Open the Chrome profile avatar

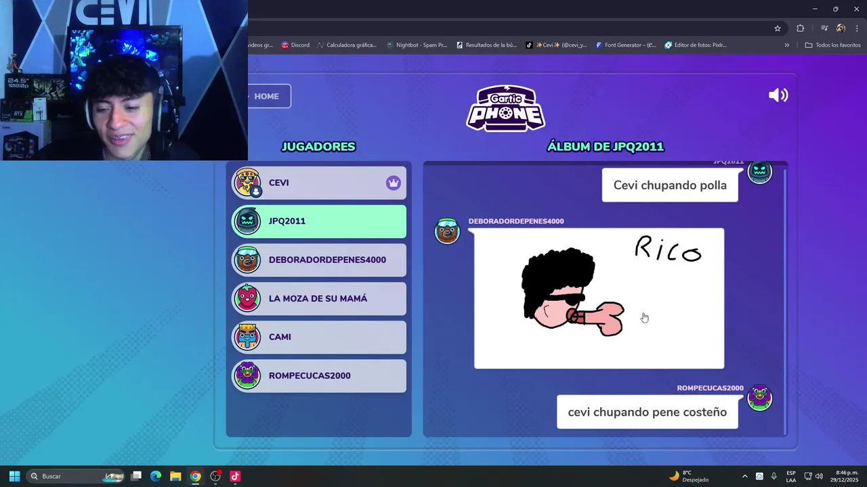841,28
